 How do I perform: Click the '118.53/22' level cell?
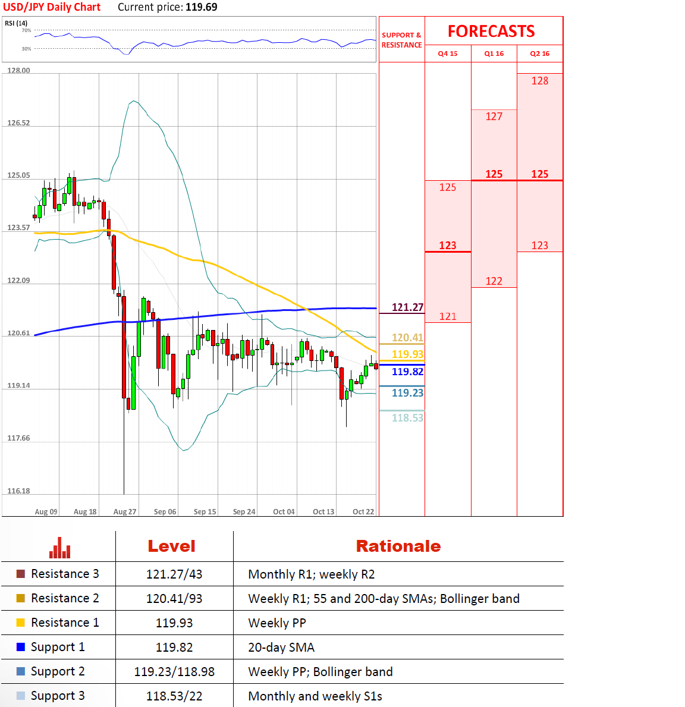(x=174, y=696)
